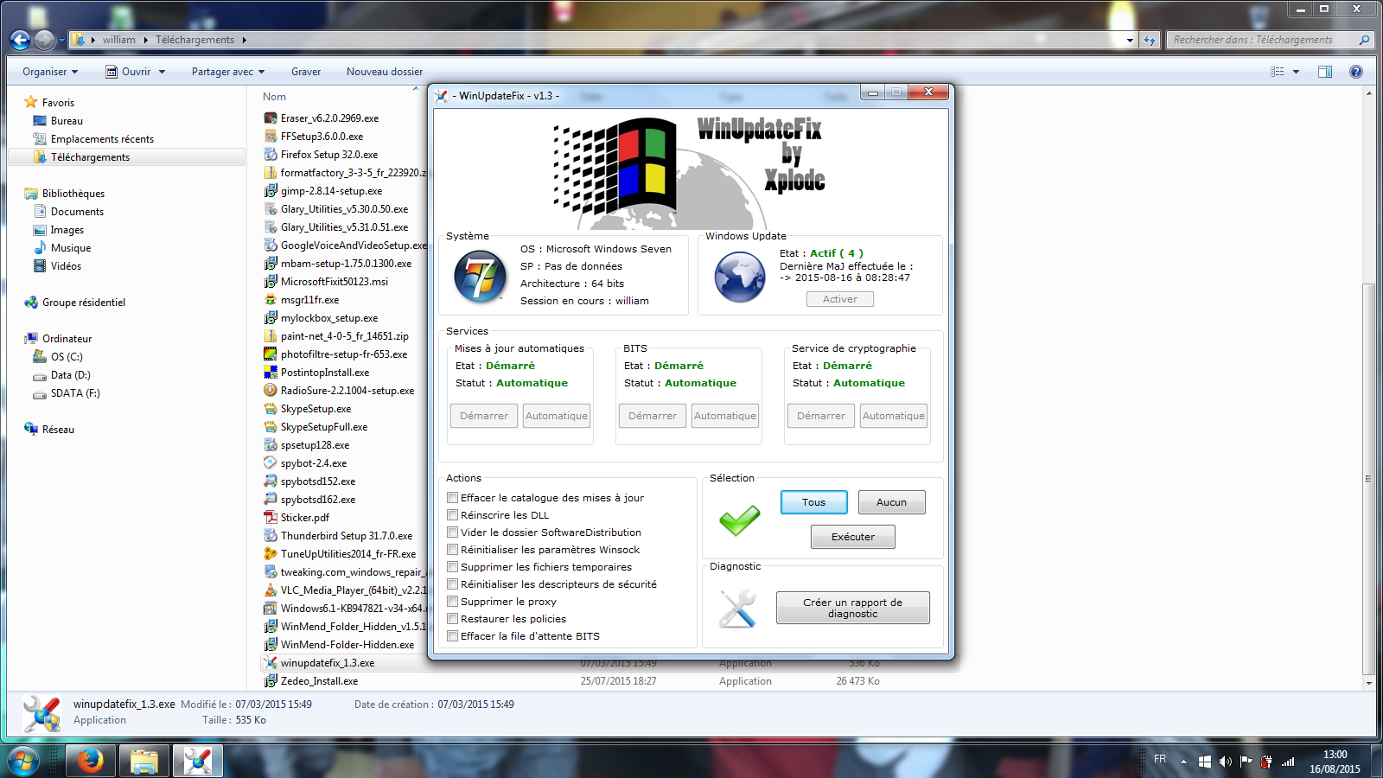Expand the address bar history dropdown
Viewport: 1383px width, 778px height.
click(x=1130, y=40)
